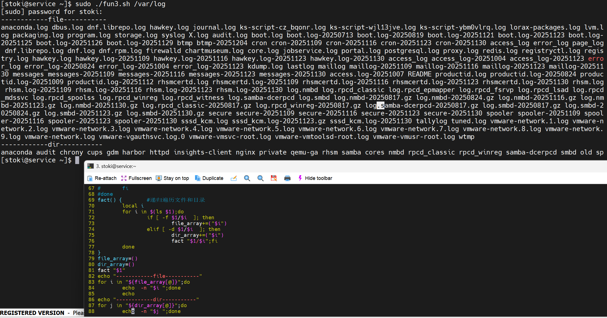Viewport: 607px width, 318px height.
Task: Print the terminal contents
Action: click(287, 178)
